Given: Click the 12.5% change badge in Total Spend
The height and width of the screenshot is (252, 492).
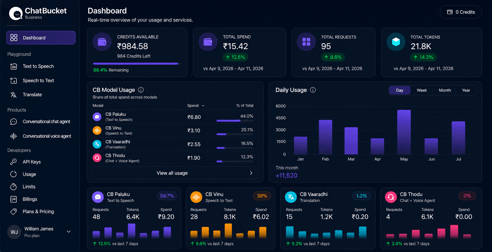Looking at the screenshot, I should (235, 57).
